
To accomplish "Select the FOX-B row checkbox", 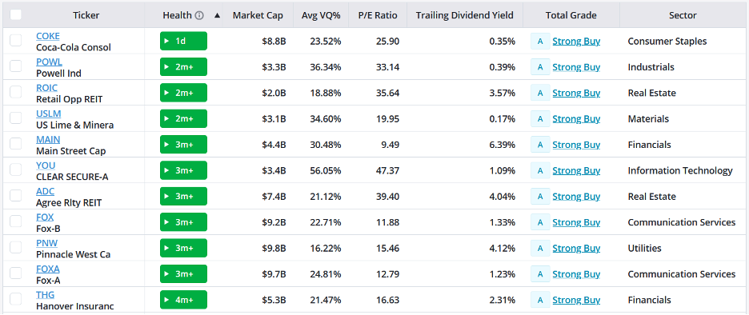I will click(x=16, y=221).
